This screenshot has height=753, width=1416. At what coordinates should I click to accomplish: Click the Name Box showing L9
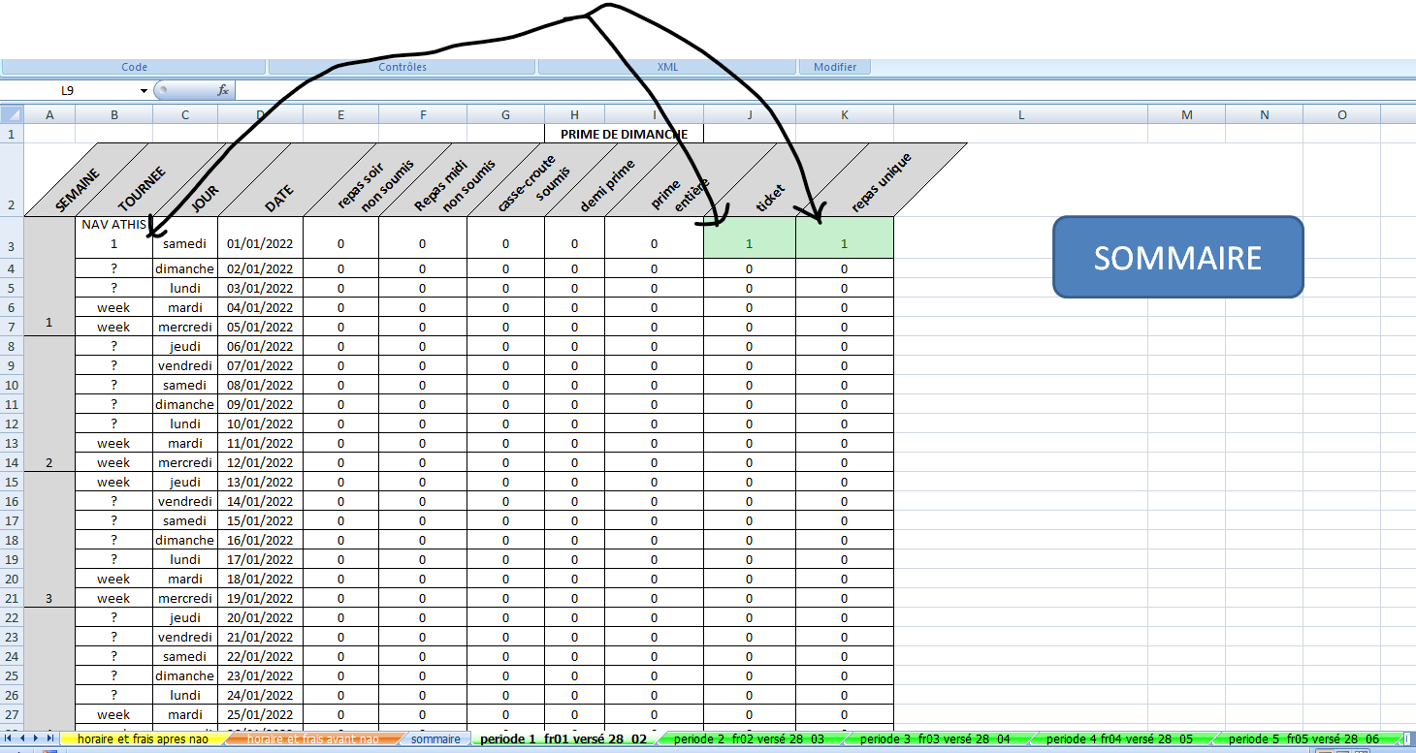point(68,90)
